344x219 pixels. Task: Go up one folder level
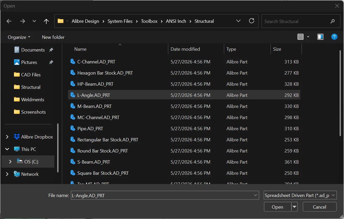46,21
